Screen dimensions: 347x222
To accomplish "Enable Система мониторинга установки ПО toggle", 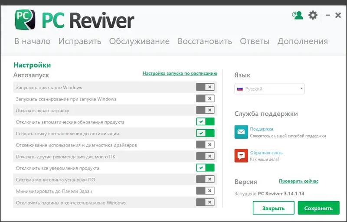I will 205,179.
